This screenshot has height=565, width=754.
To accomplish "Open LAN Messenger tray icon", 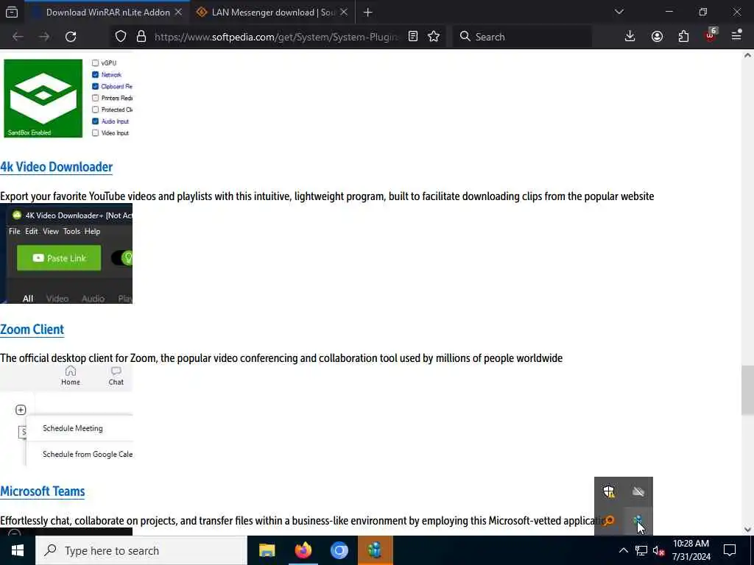I will coord(638,521).
